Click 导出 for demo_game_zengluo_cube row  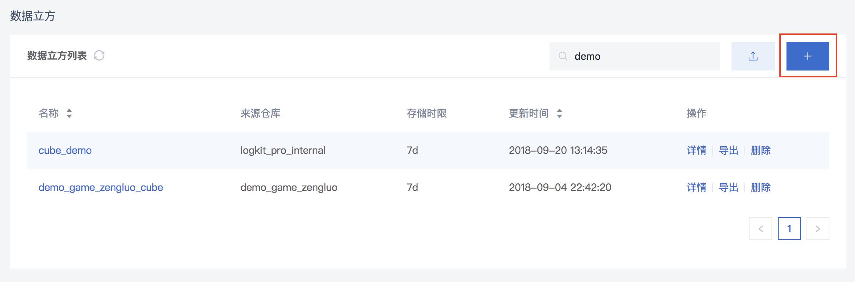pyautogui.click(x=729, y=187)
